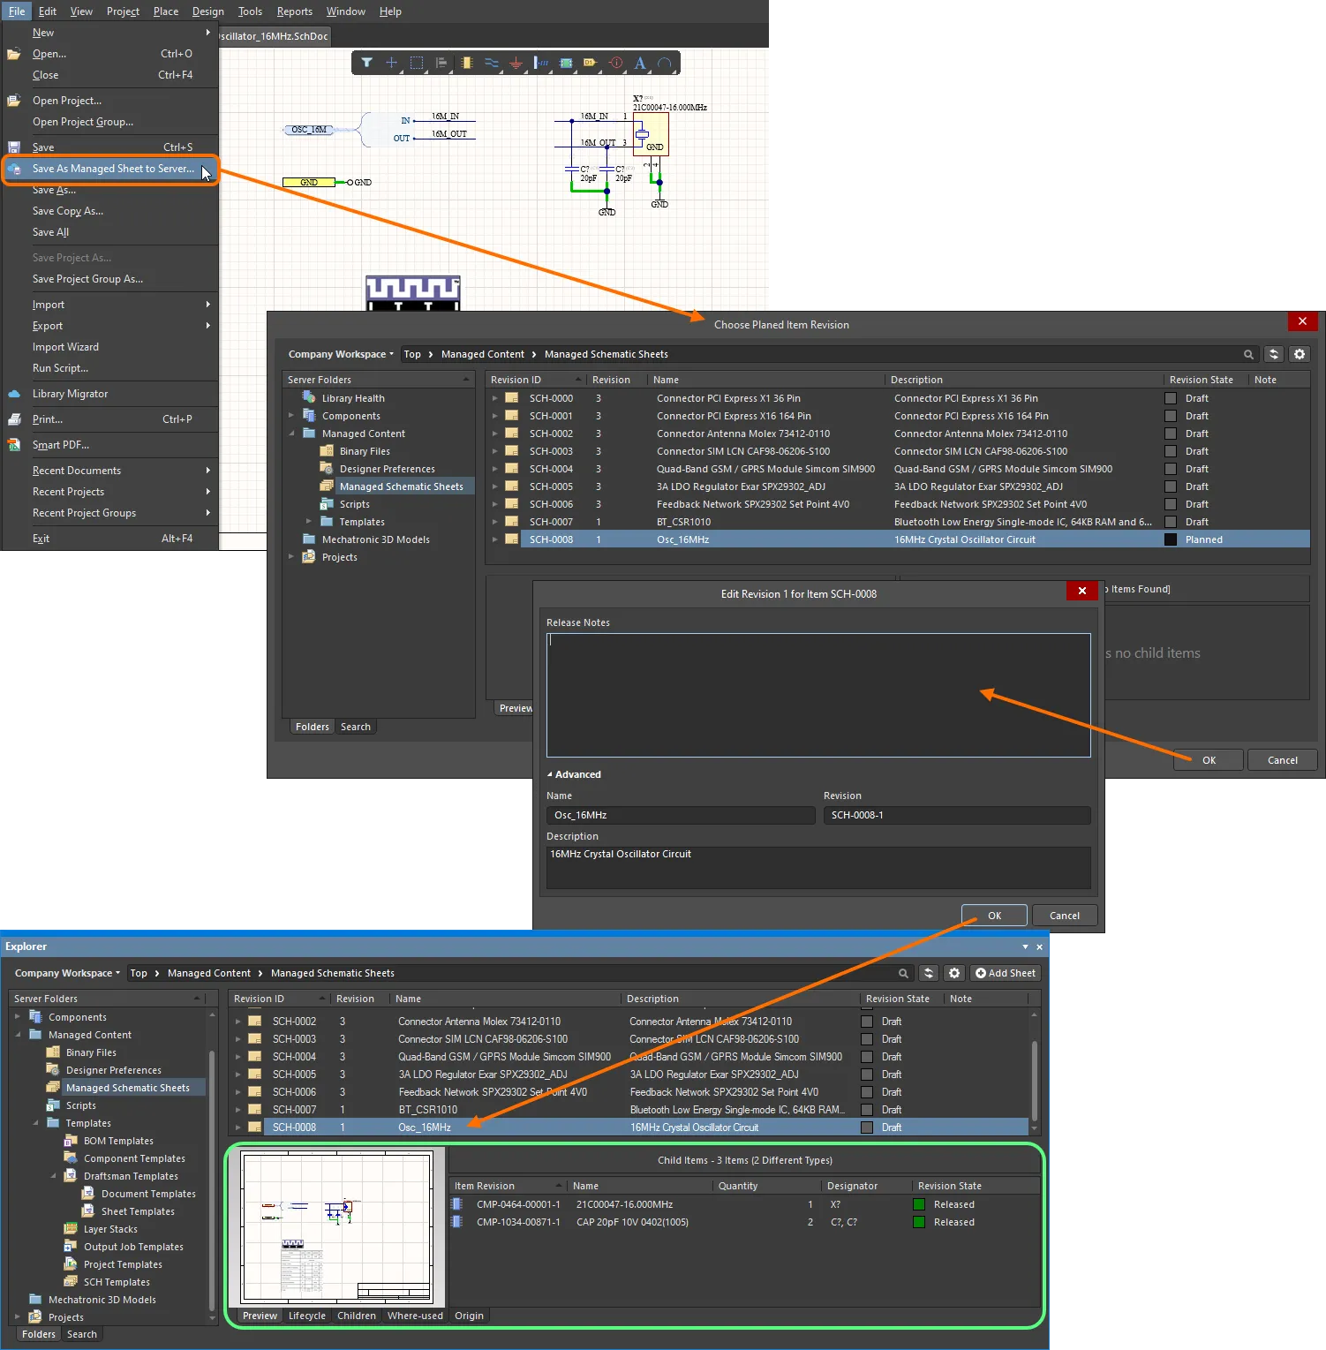Viewport: 1326px width, 1350px height.
Task: Expand SCH-0002 row in Explorer grid
Action: click(x=237, y=1022)
